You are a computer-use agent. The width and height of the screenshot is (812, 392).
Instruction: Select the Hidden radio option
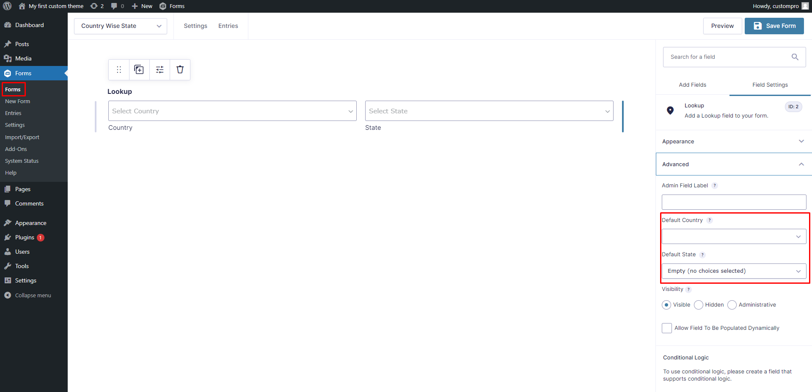pyautogui.click(x=699, y=305)
